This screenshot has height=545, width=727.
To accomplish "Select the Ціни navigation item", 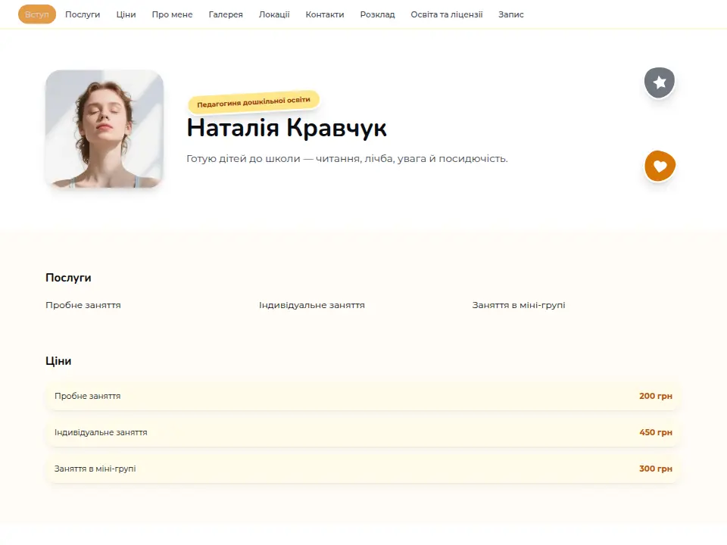I will tap(126, 14).
